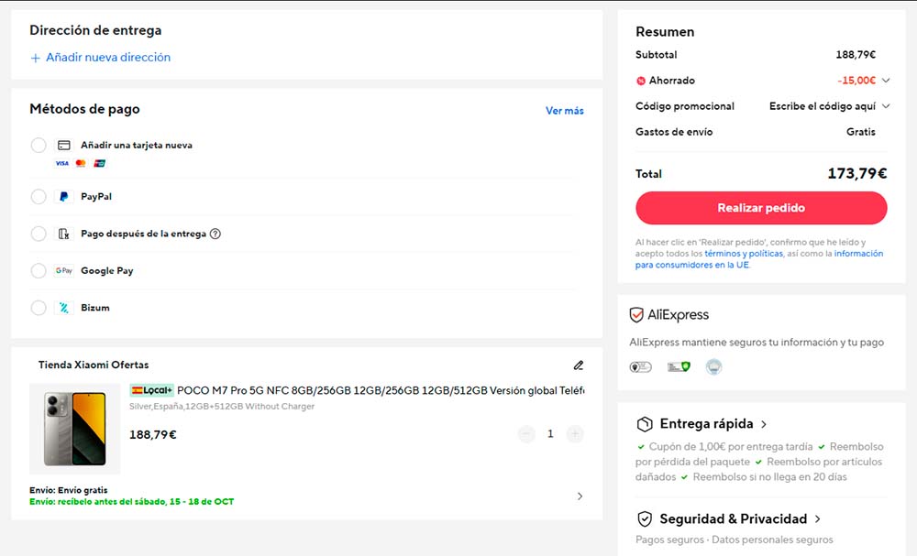Viewport: 917px width, 556px height.
Task: Click the Bizum logo icon
Action: tap(64, 308)
